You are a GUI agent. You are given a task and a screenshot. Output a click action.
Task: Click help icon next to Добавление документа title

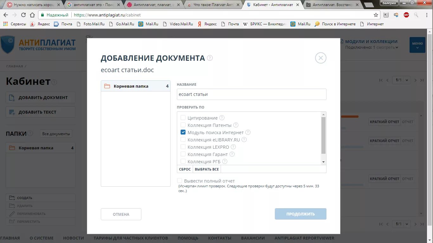coord(210,58)
